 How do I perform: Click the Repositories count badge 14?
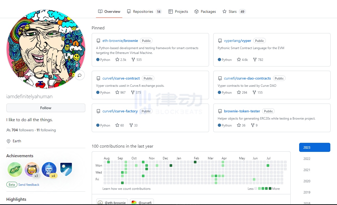pyautogui.click(x=159, y=11)
